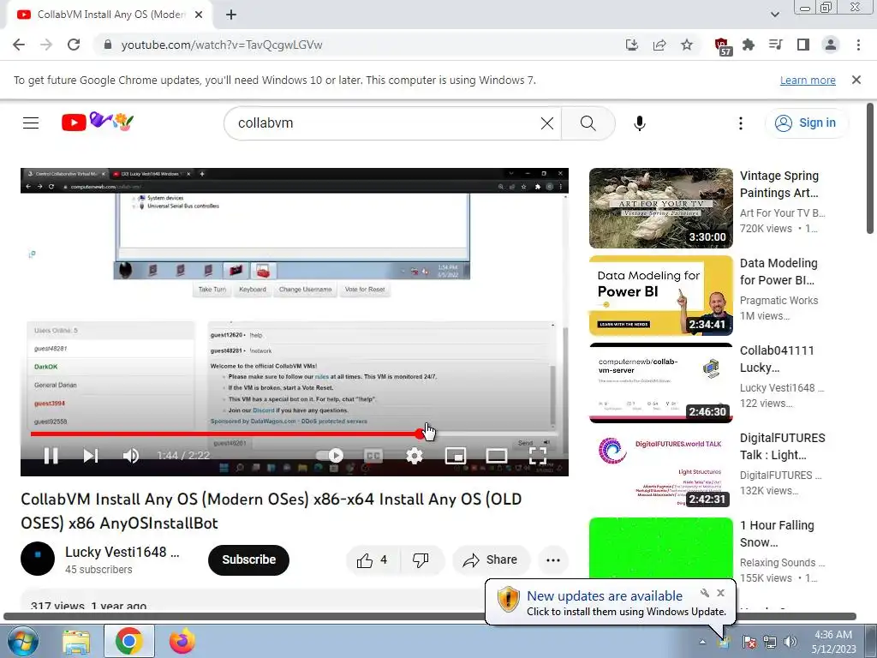Image resolution: width=877 pixels, height=658 pixels.
Task: Open DigitalFUTURES Talk video title
Action: [782, 446]
